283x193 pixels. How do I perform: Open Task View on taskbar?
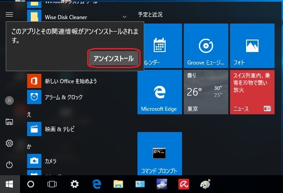tap(52, 184)
